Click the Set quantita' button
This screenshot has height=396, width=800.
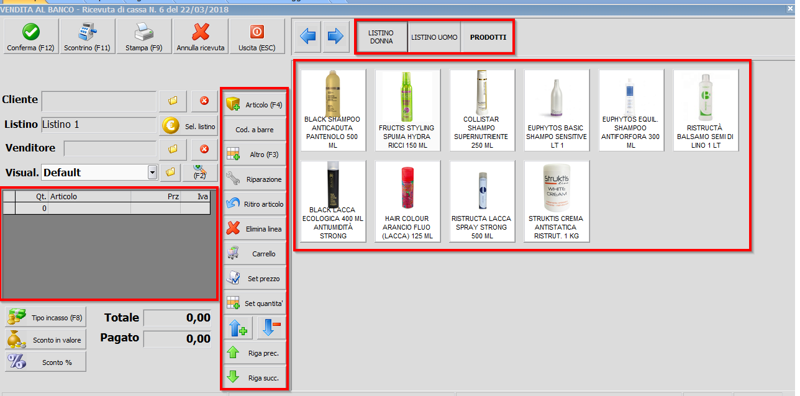pos(254,304)
